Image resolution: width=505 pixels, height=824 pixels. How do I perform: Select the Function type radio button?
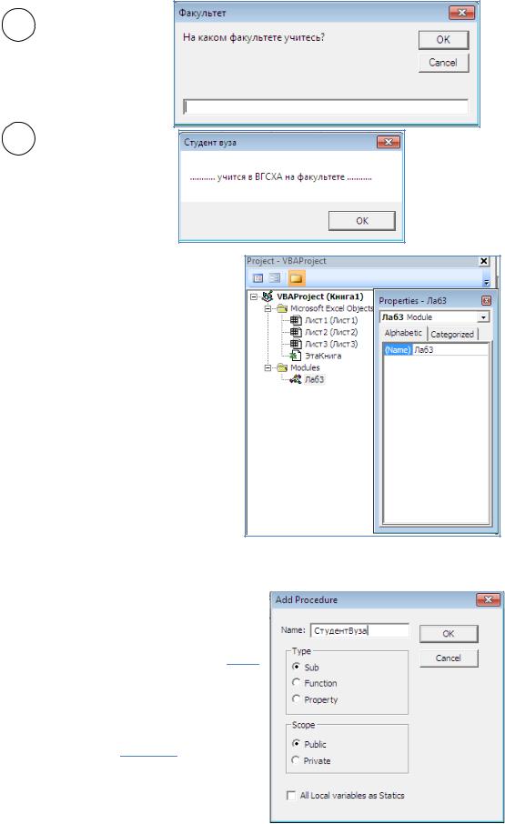pos(297,683)
